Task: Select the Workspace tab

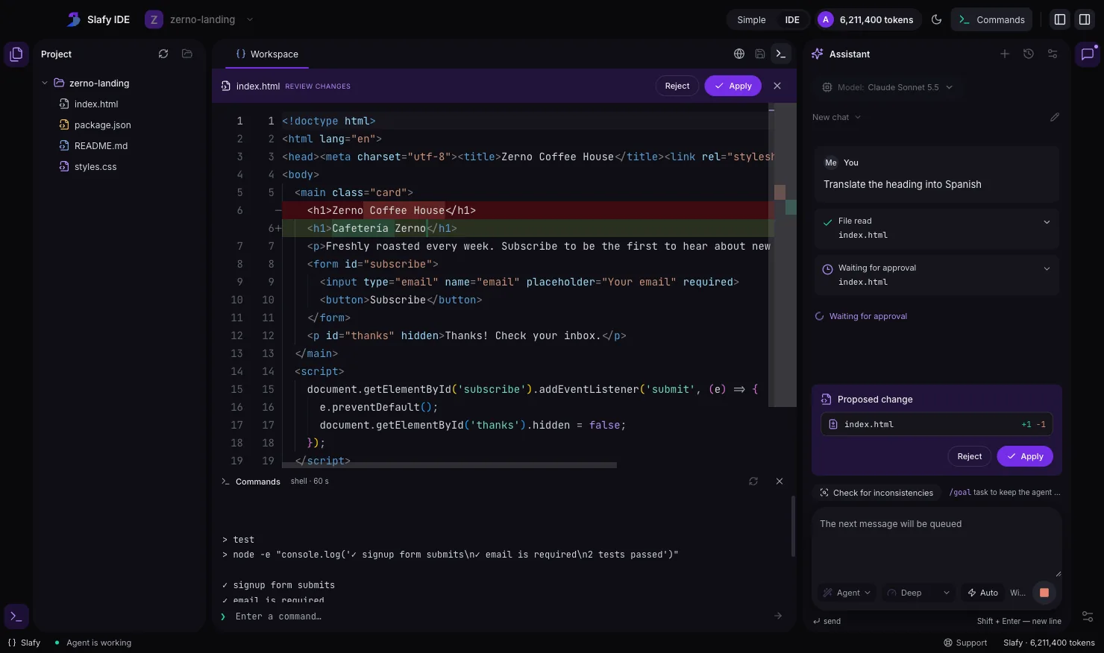Action: [267, 54]
